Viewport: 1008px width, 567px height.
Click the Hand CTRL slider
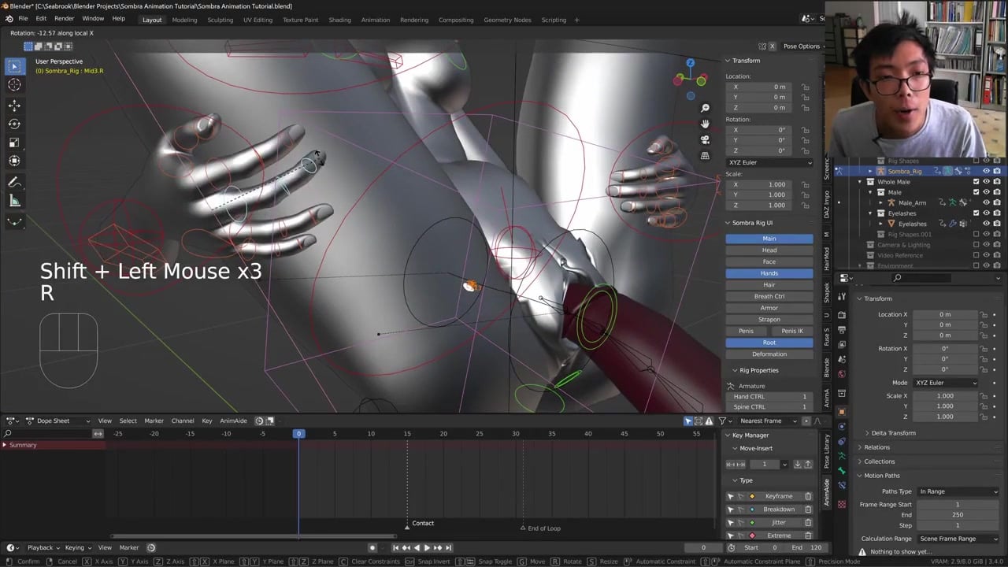[x=769, y=397]
